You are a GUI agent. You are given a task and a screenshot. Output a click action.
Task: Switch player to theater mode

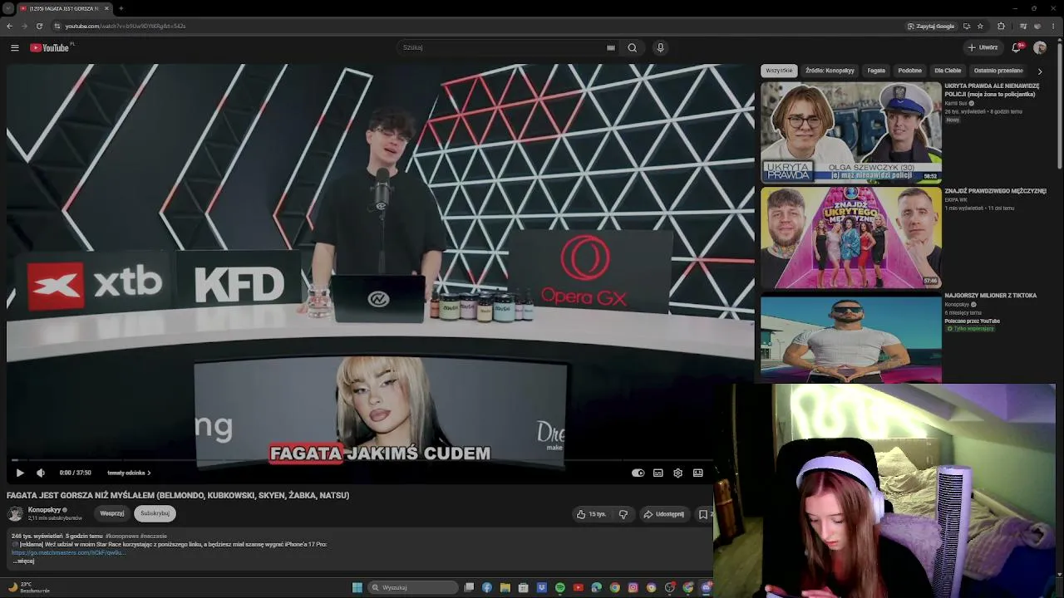pos(698,473)
